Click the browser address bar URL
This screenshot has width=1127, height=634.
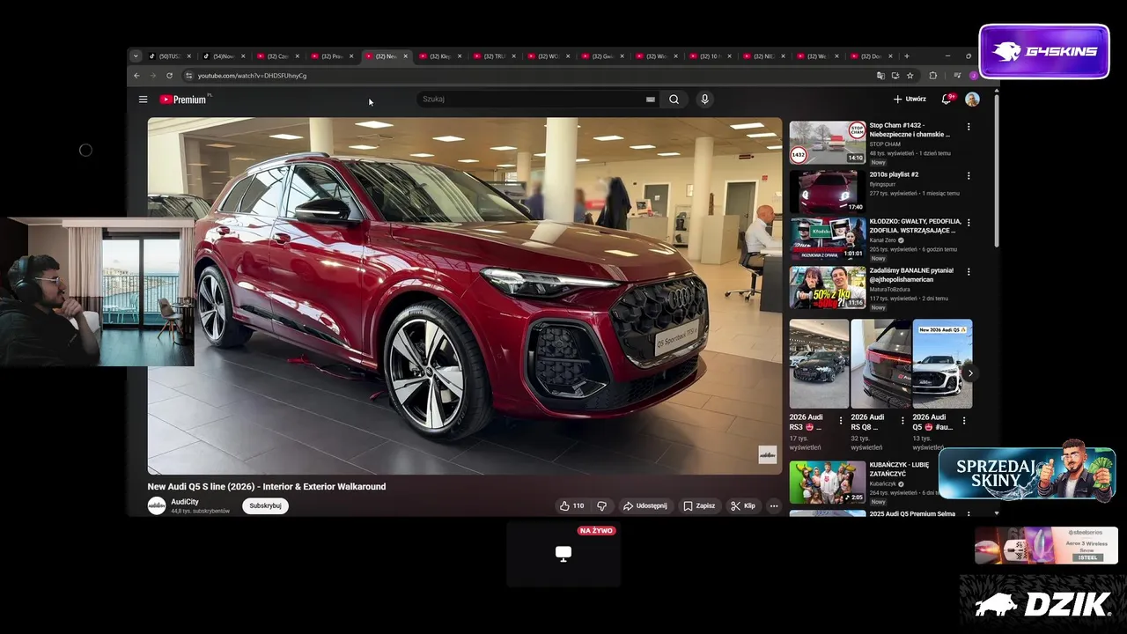point(252,76)
